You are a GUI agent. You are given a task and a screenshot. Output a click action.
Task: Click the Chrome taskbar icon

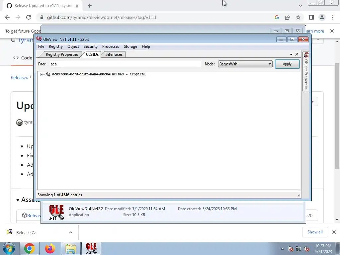[x=30, y=248]
